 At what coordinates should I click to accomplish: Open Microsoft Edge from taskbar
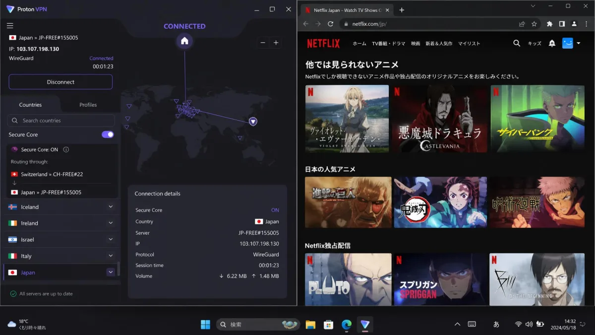tap(347, 325)
